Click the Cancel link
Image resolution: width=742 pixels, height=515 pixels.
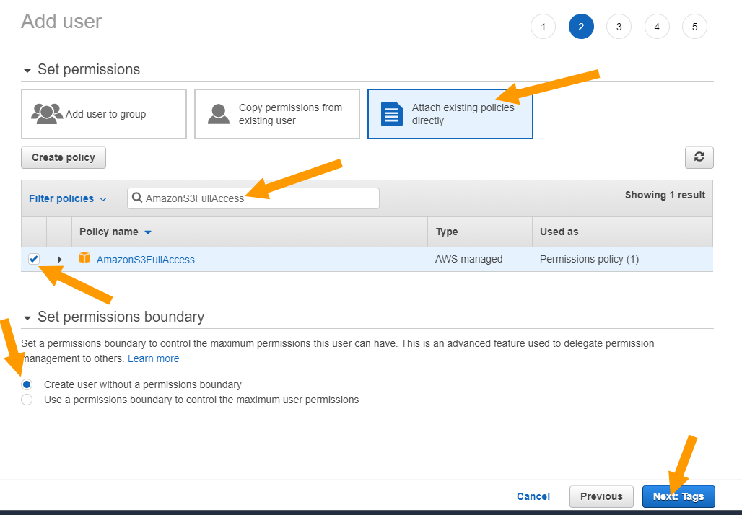point(533,496)
